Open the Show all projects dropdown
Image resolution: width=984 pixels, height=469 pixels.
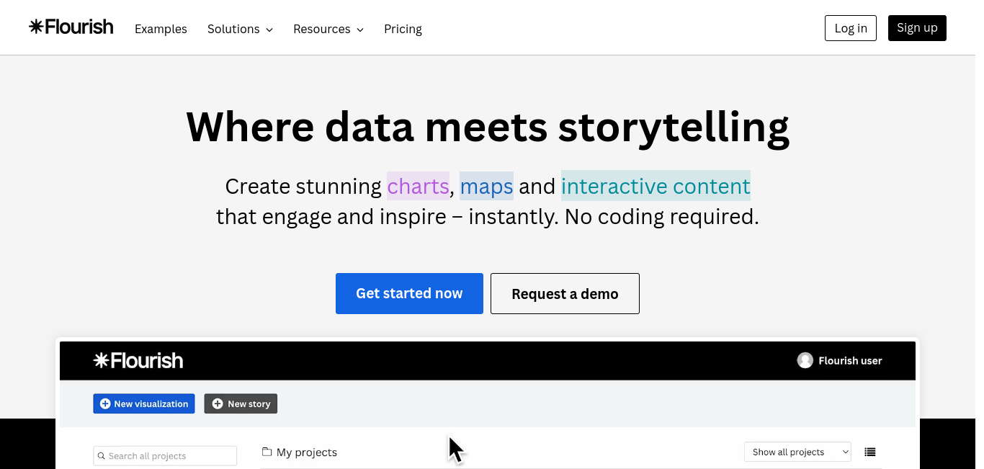797,452
